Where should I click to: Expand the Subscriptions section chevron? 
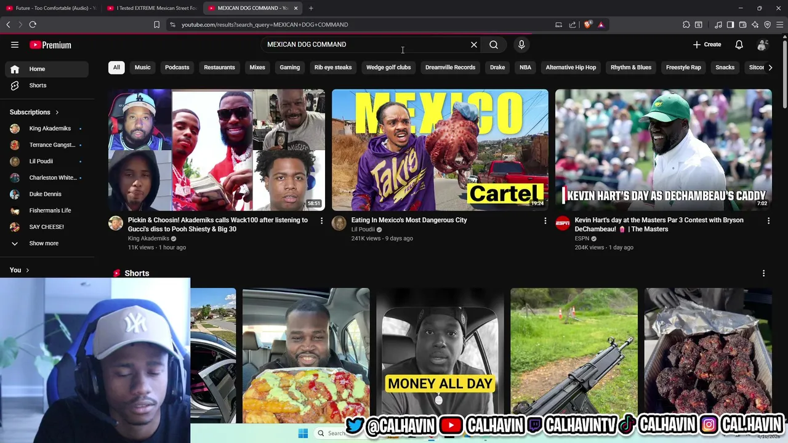click(x=57, y=113)
